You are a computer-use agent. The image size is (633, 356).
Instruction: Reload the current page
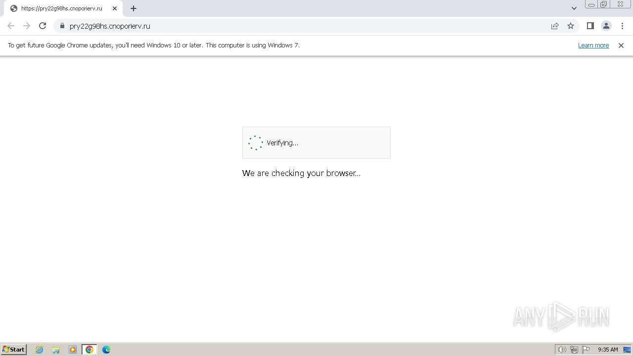pyautogui.click(x=43, y=26)
